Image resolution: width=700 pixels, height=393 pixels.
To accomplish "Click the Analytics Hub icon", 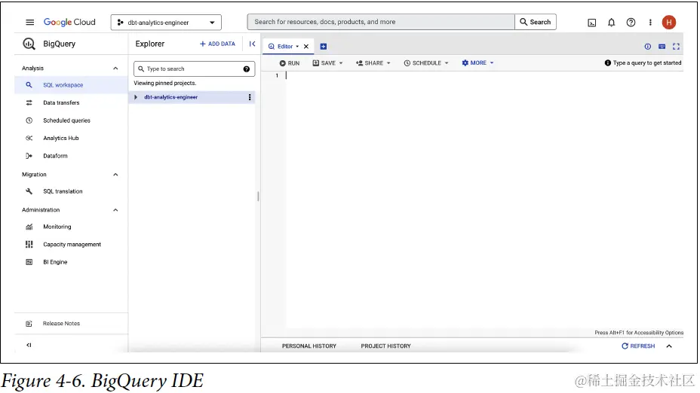I will 29,138.
